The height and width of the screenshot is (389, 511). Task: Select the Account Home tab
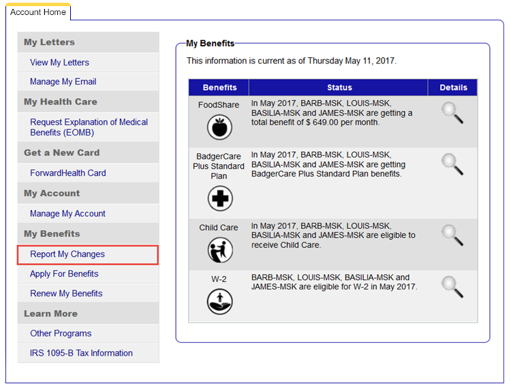coord(38,12)
